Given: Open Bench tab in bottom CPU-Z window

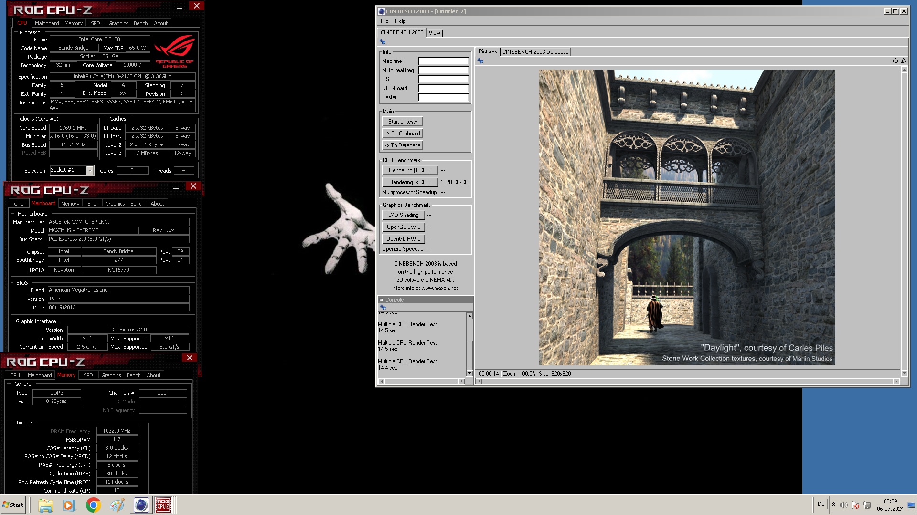Looking at the screenshot, I should click(x=133, y=375).
